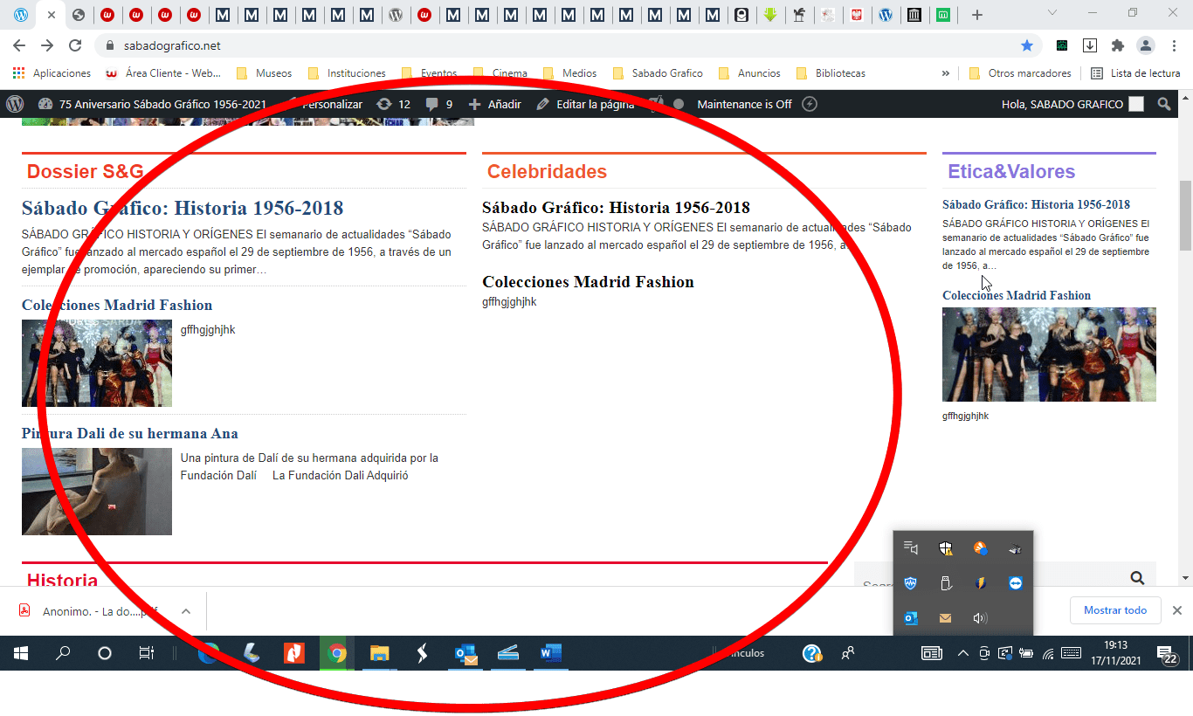Viewport: 1193px width, 716px height.
Task: Open the Etica&Valores section heading
Action: click(1011, 171)
